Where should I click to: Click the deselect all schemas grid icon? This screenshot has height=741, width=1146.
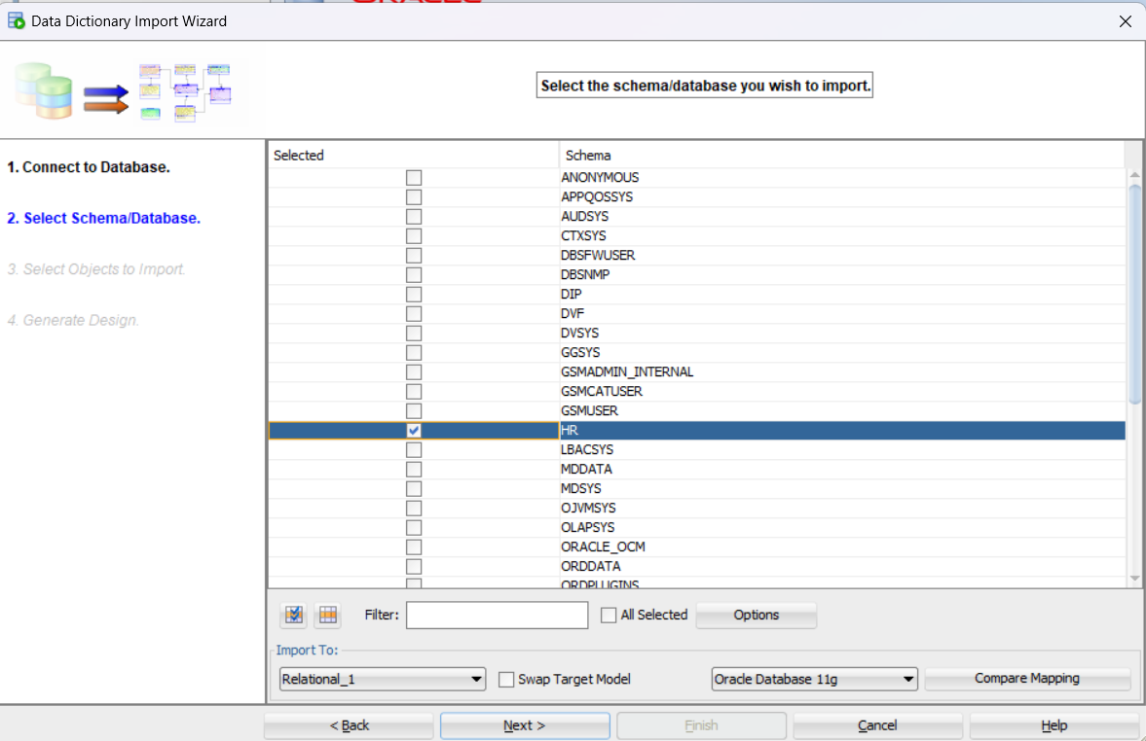point(327,615)
